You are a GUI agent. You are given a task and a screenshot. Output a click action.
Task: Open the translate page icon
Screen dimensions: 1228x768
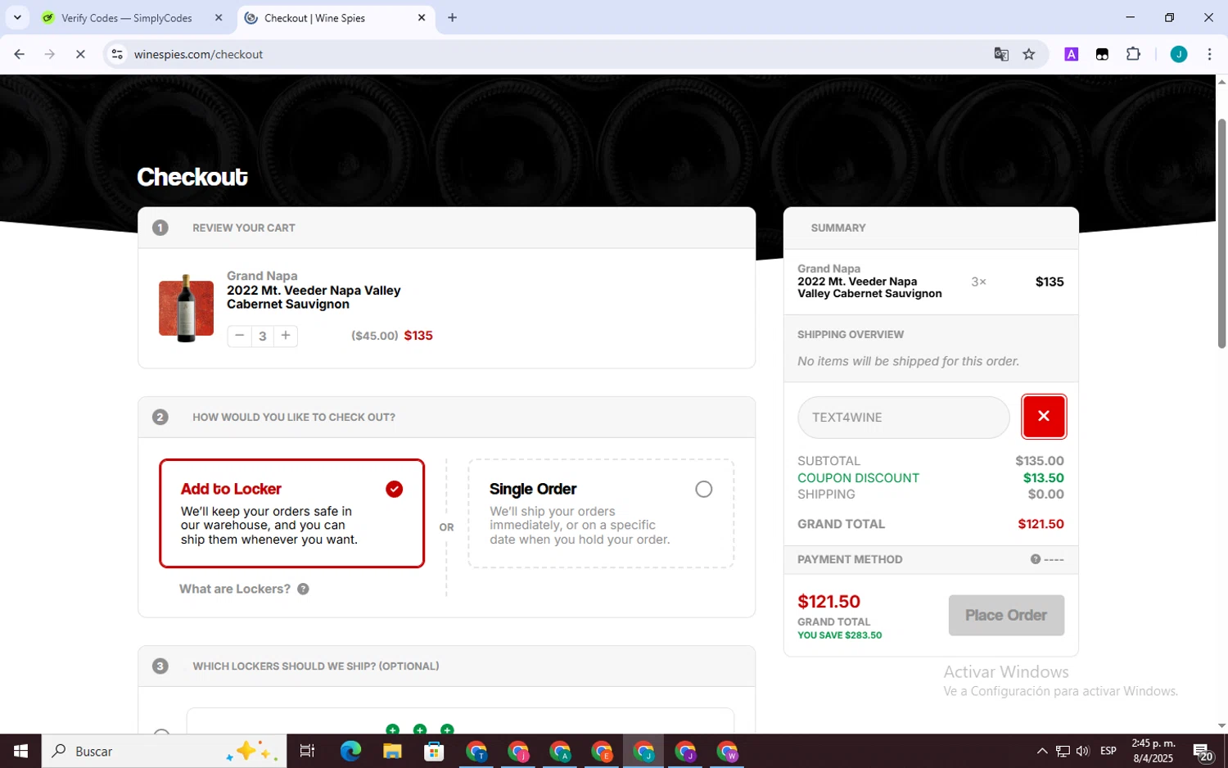[1001, 55]
